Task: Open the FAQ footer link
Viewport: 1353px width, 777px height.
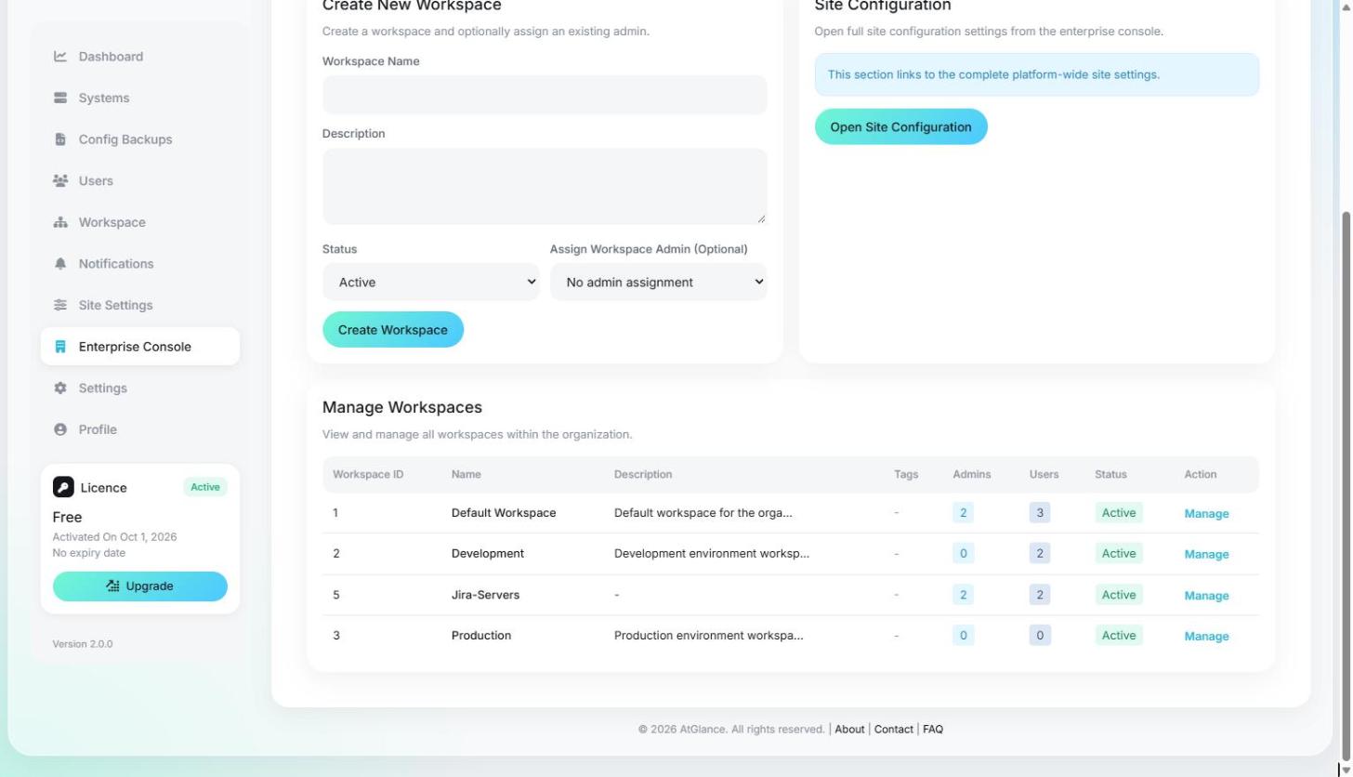Action: pyautogui.click(x=933, y=730)
